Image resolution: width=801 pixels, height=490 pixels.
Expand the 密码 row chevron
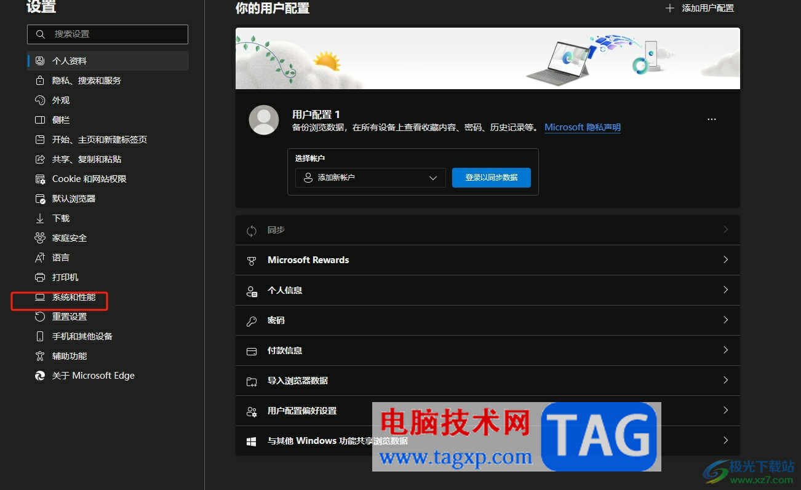pos(726,320)
